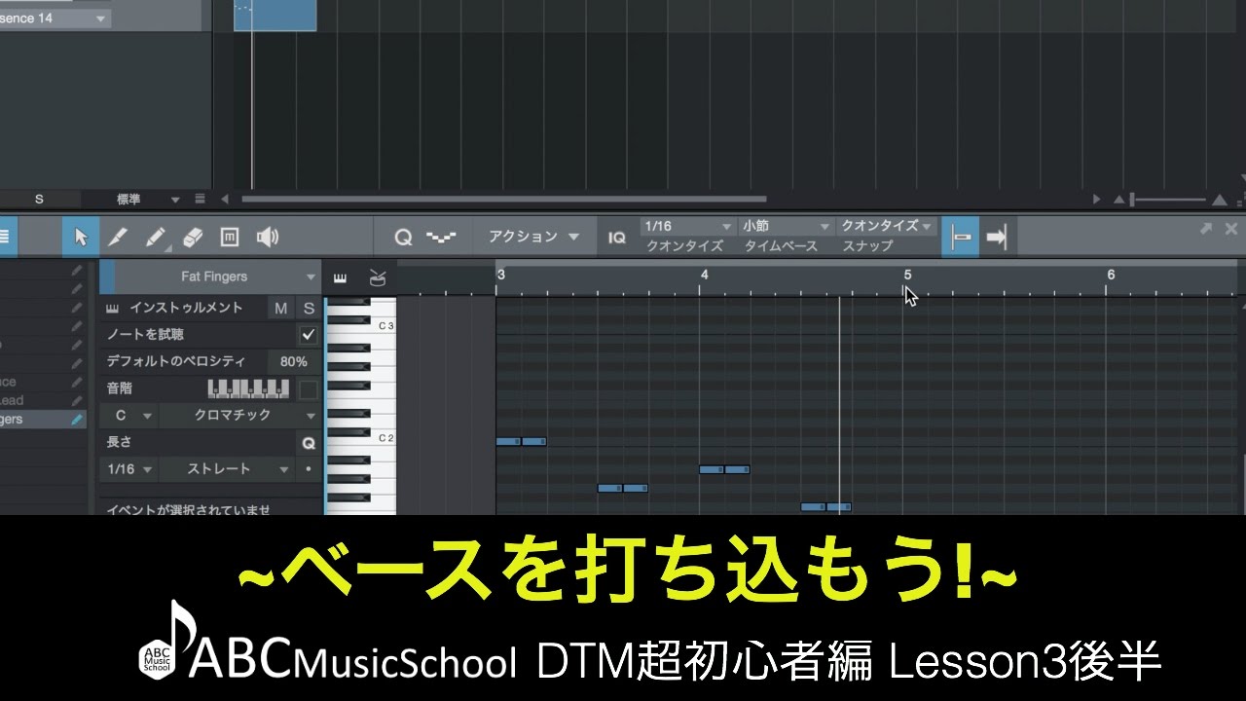Click the dotted note button next to ストレート
The height and width of the screenshot is (701, 1246).
(x=309, y=469)
